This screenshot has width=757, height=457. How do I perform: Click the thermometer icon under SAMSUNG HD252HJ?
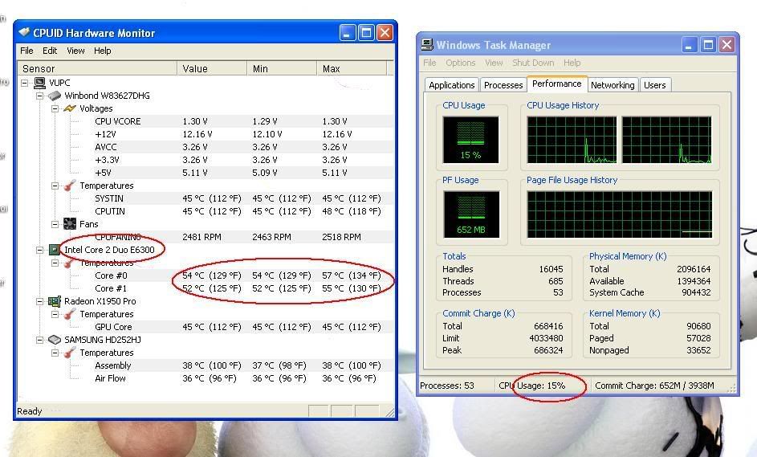pyautogui.click(x=70, y=353)
